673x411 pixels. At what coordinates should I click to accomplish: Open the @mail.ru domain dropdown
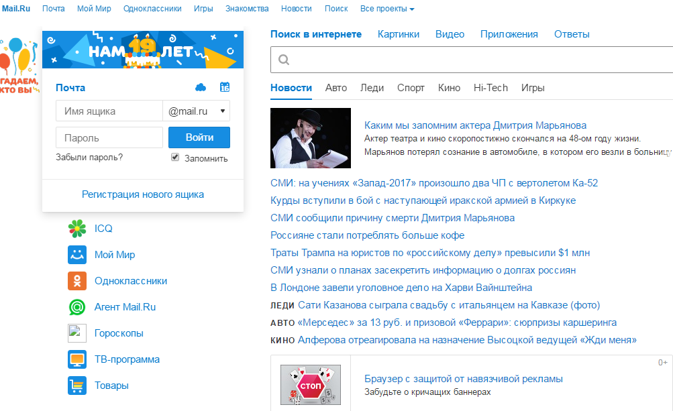(197, 111)
